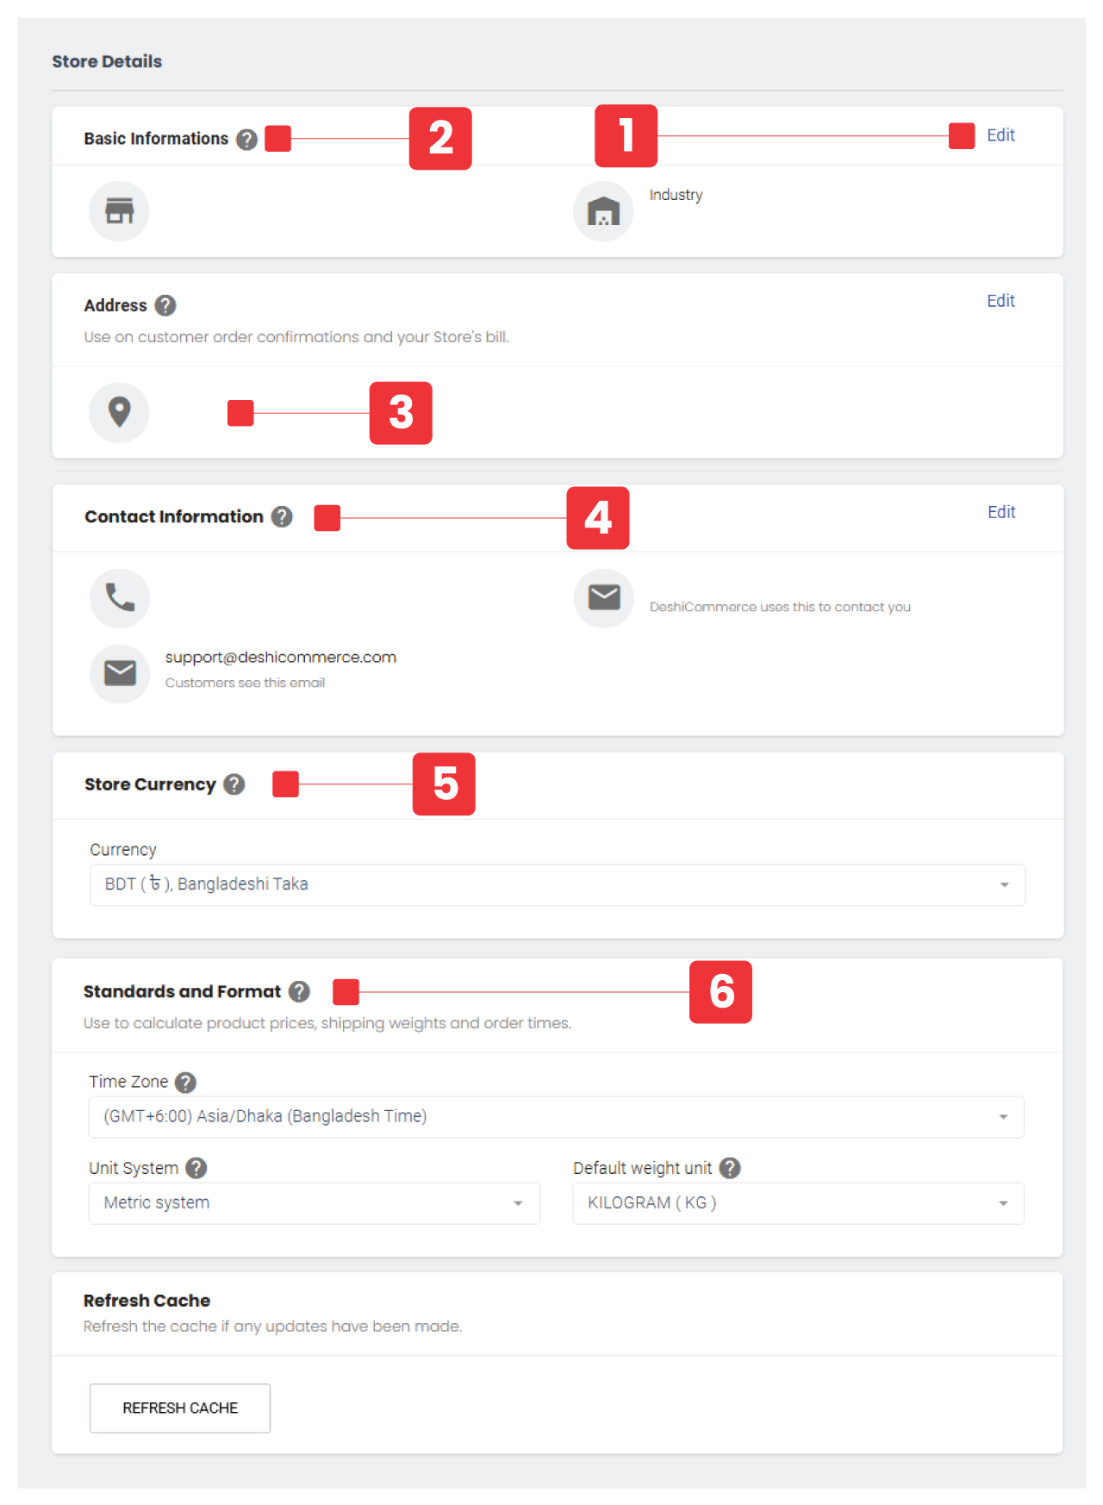Click the store shop icon
The width and height of the screenshot is (1103, 1505).
click(119, 211)
